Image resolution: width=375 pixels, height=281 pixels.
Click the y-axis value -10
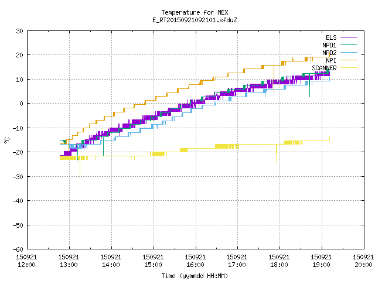(18, 128)
